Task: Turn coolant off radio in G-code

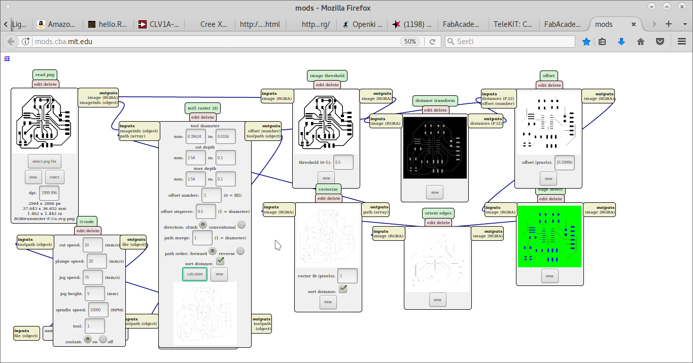Action: (x=103, y=339)
